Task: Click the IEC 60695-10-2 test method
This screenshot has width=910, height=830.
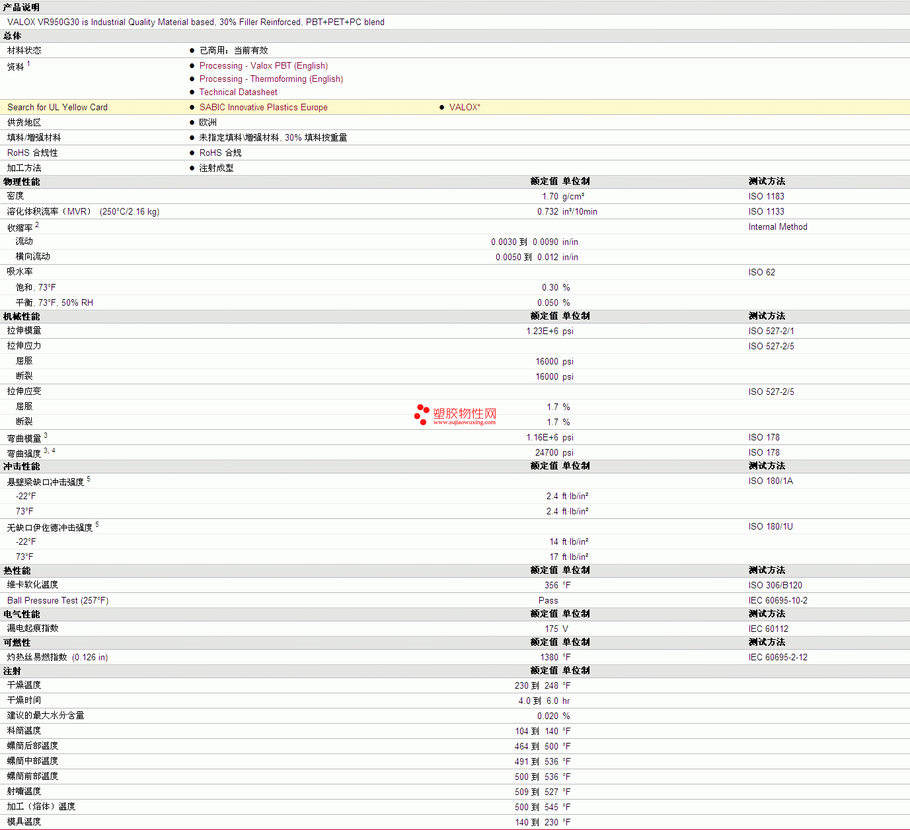Action: click(x=778, y=601)
